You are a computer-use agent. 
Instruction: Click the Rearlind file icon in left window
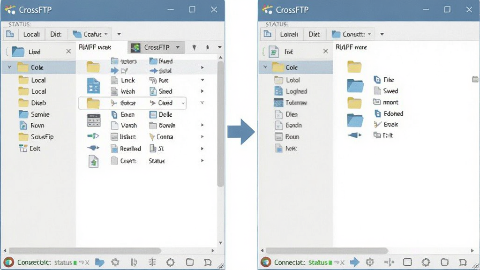click(114, 149)
